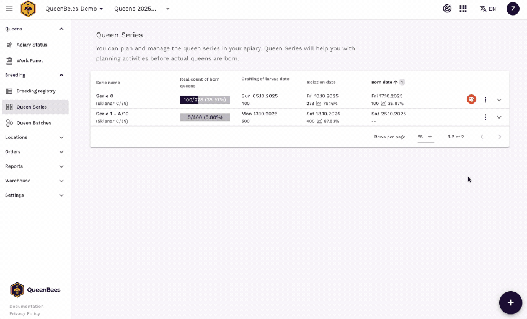Open the Documentation link

(27, 306)
